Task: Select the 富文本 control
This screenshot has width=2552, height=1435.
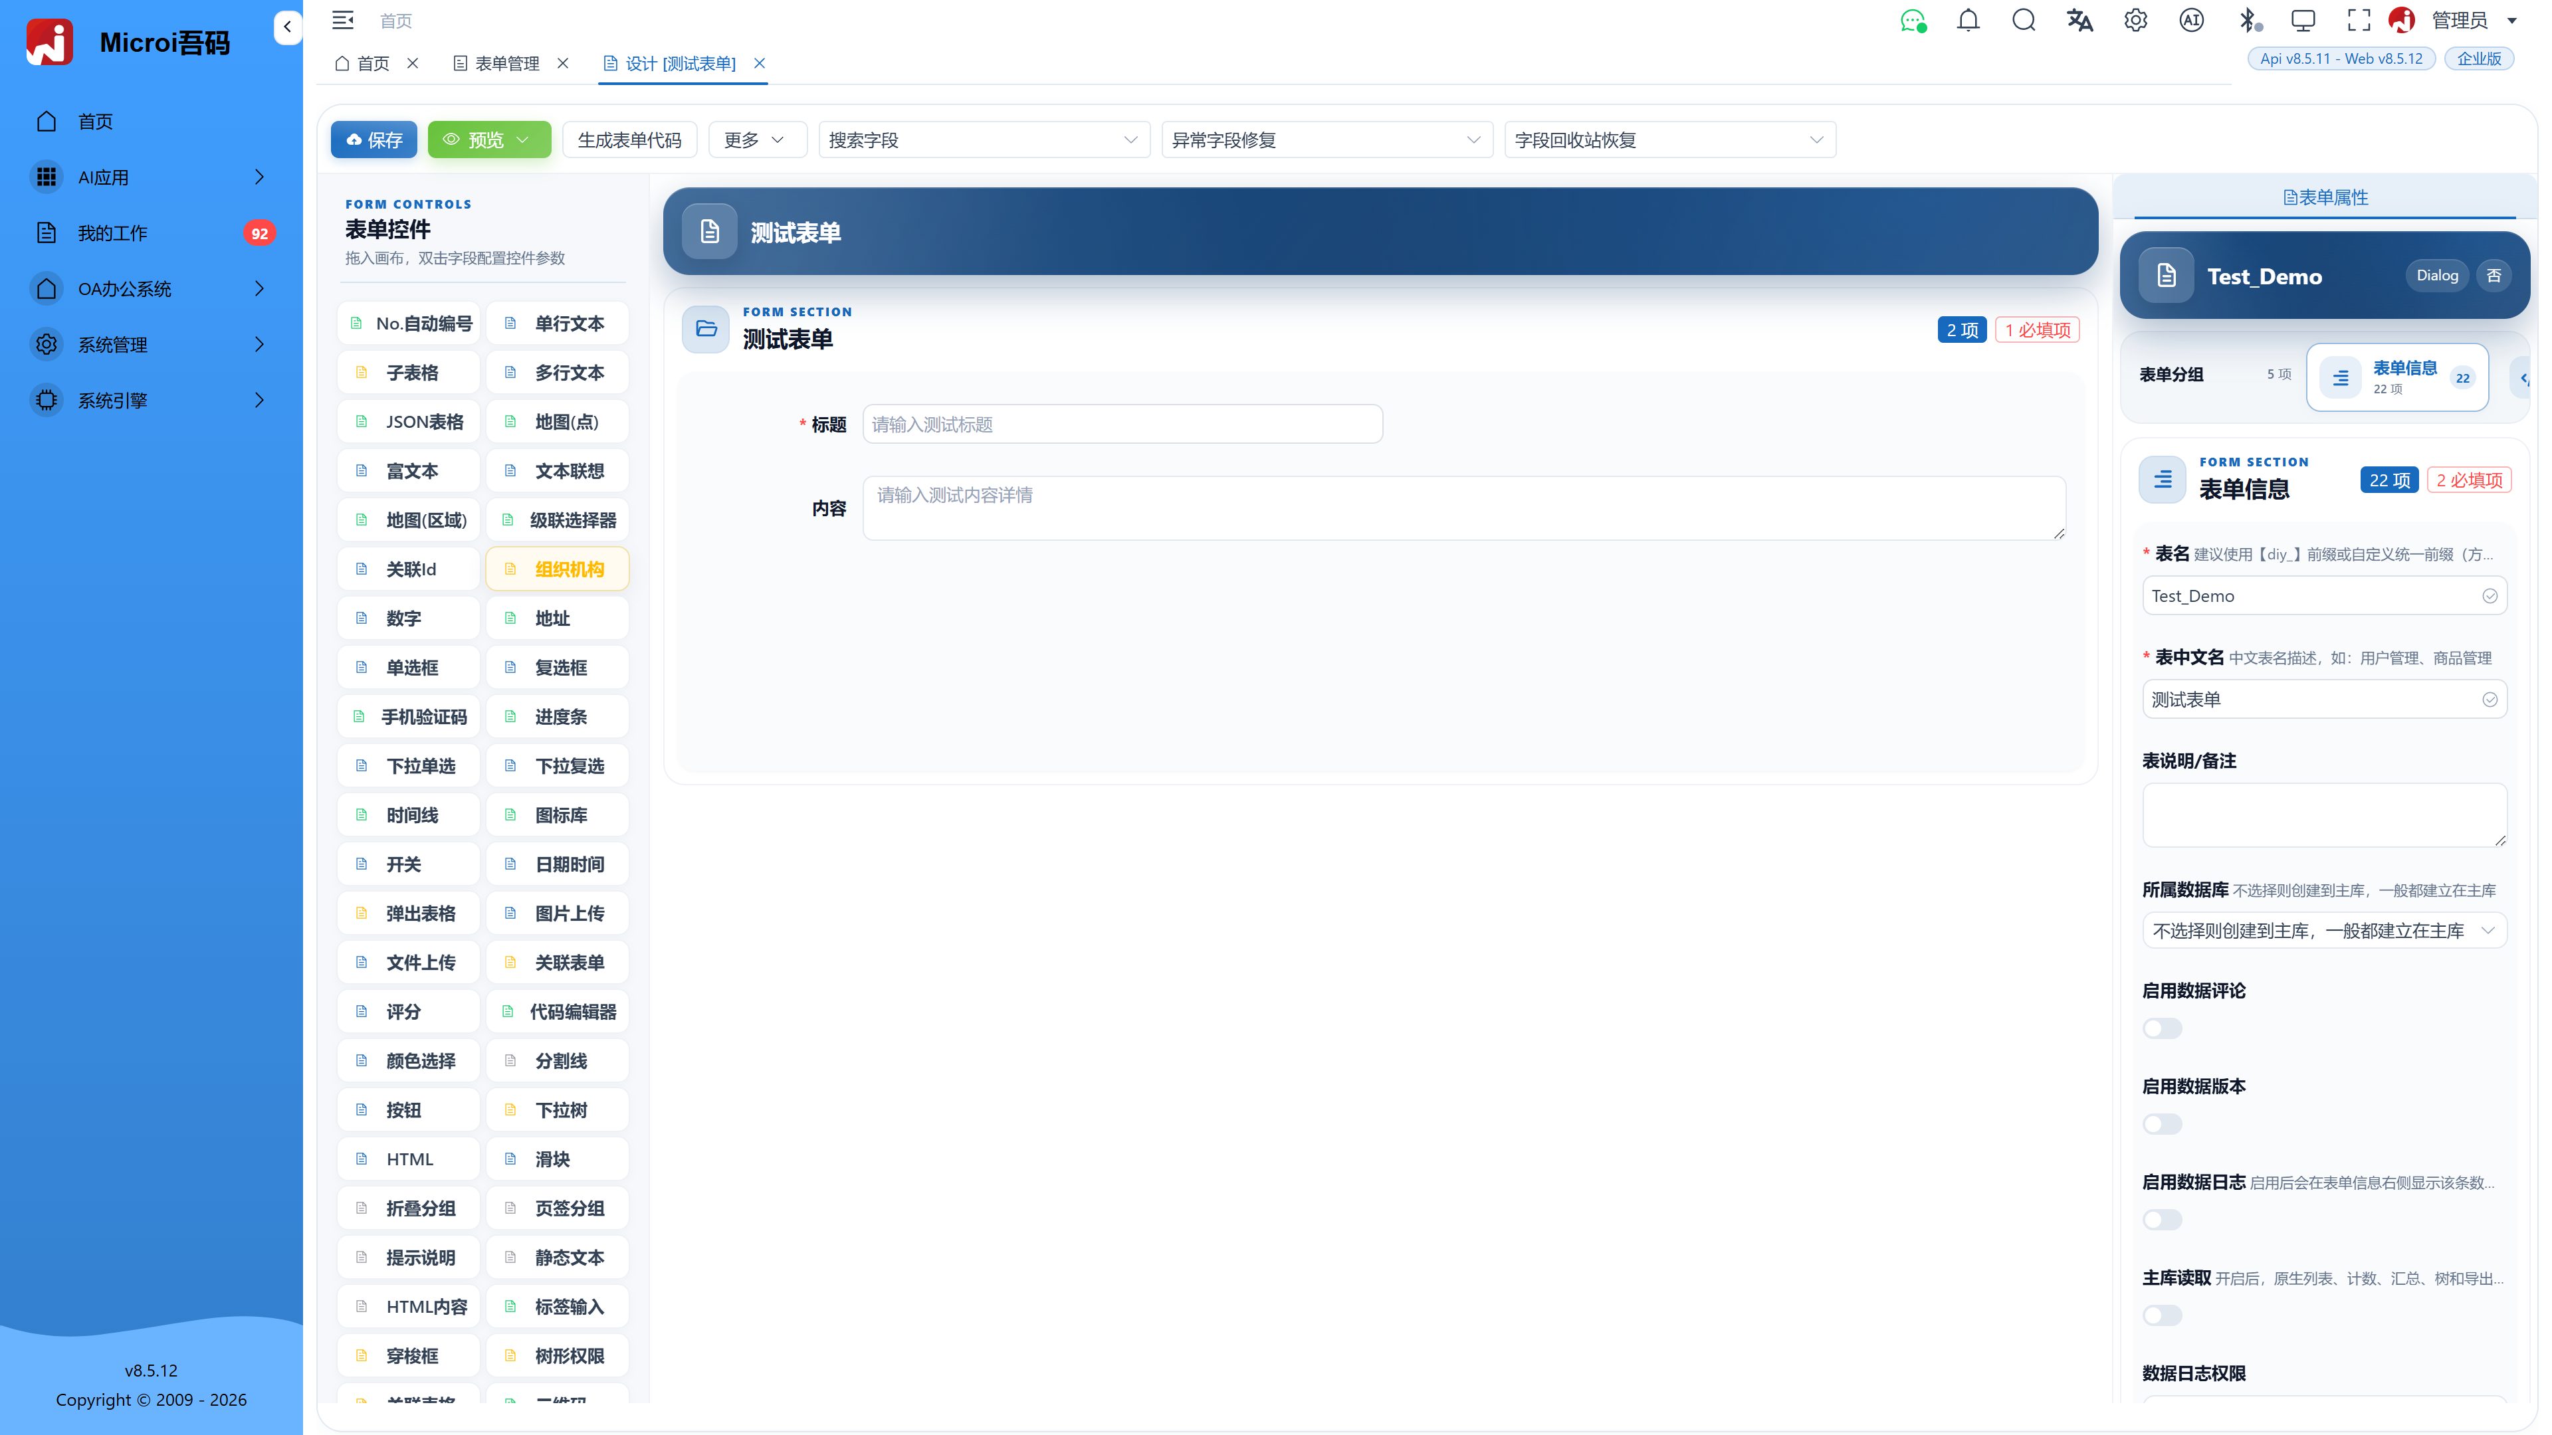Action: 408,472
